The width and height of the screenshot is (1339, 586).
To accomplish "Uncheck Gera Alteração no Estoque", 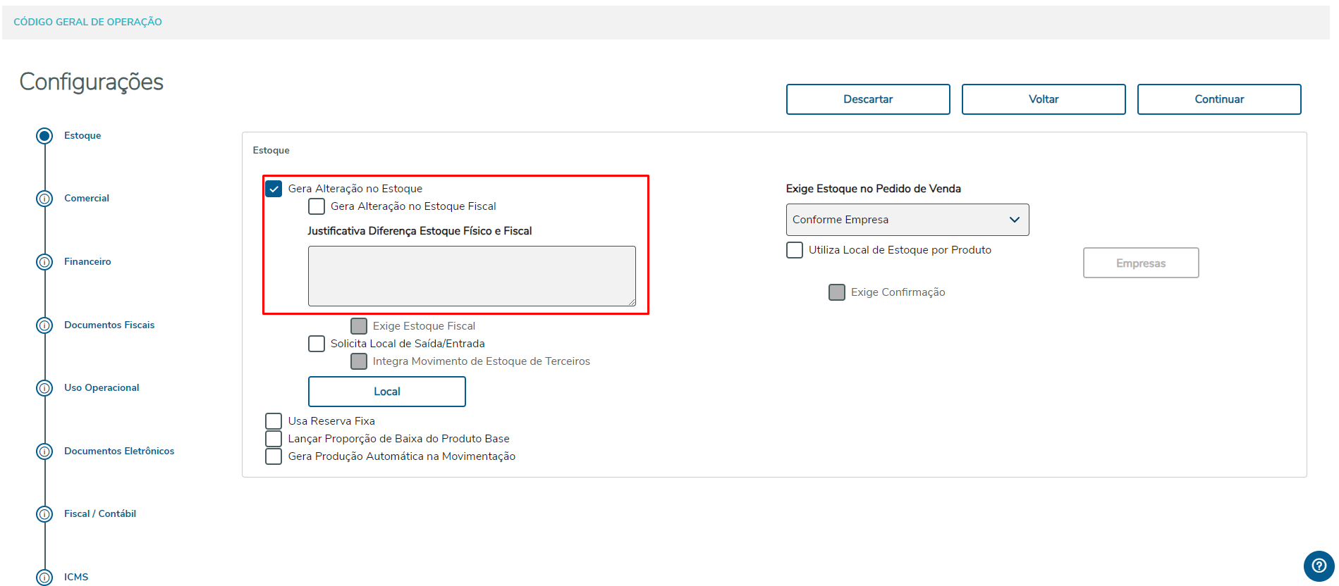I will 274,189.
